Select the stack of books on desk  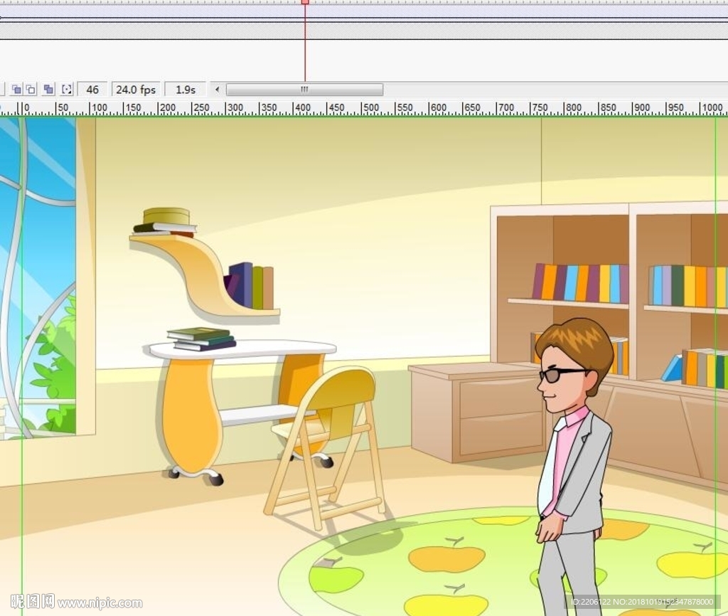tap(201, 339)
